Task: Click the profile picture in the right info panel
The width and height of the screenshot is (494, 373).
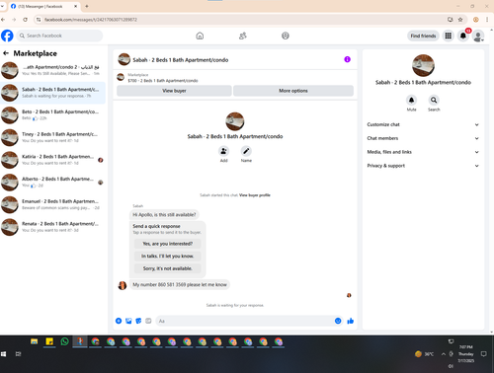Action: (x=423, y=65)
